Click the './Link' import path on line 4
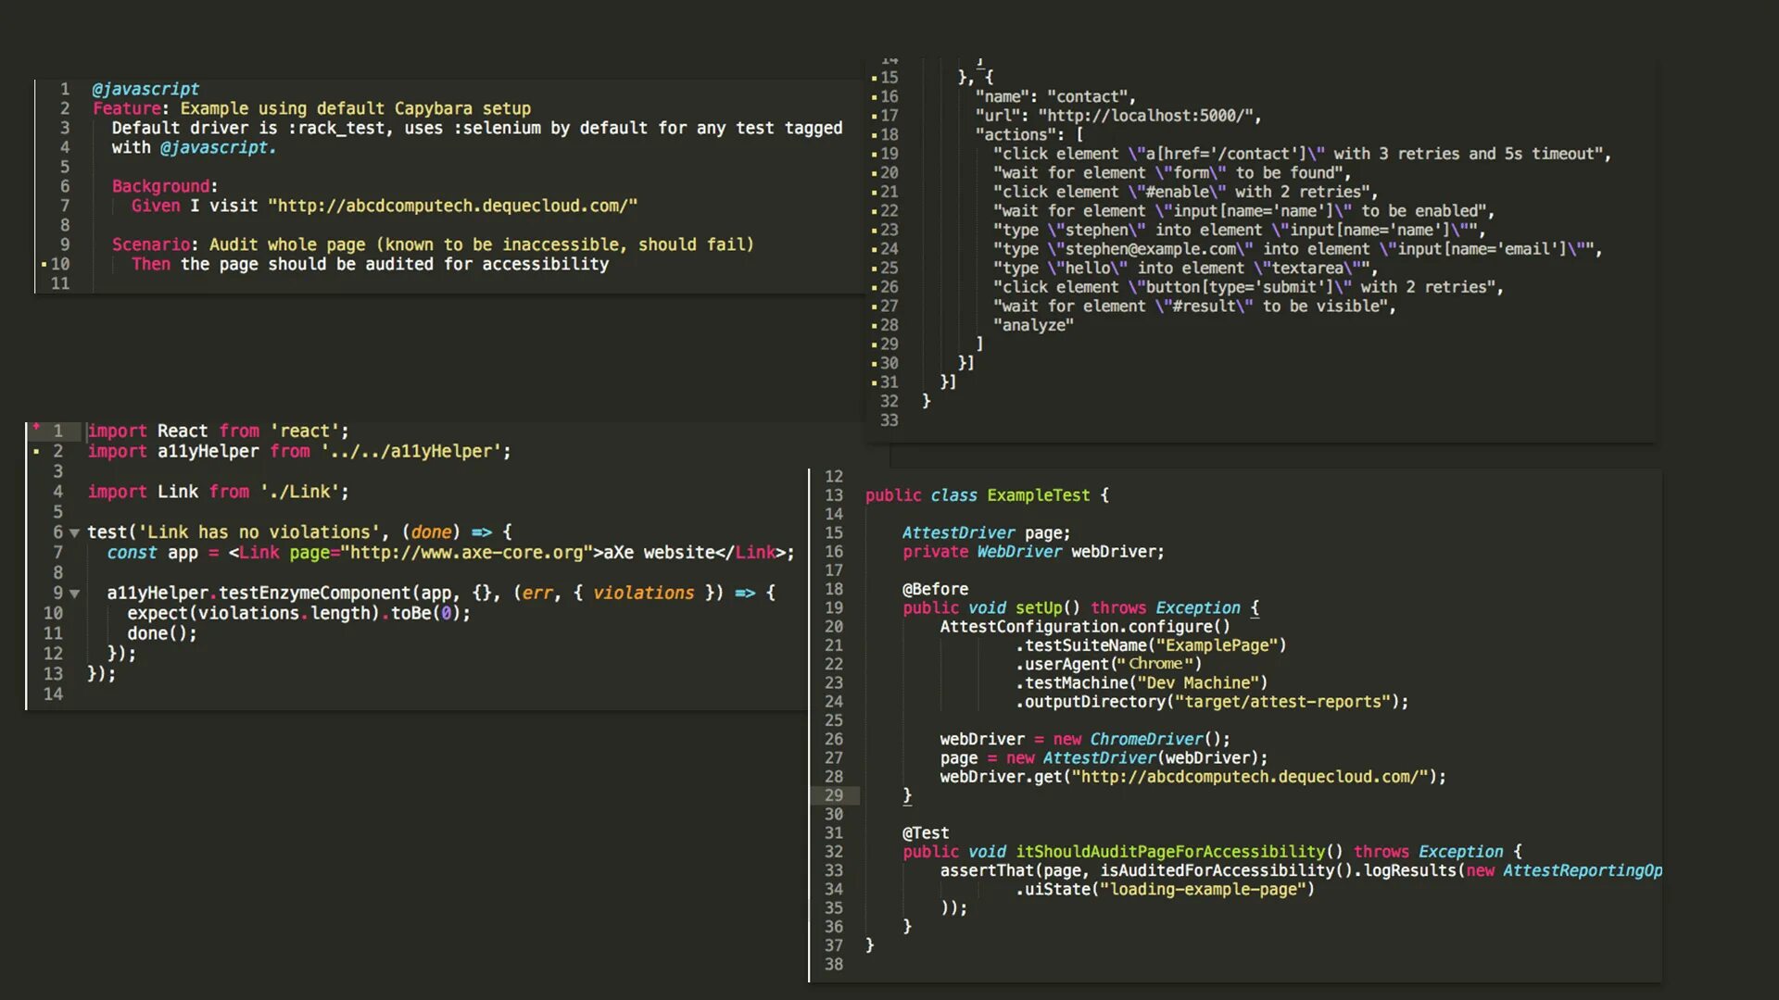This screenshot has height=1000, width=1779. (x=300, y=493)
